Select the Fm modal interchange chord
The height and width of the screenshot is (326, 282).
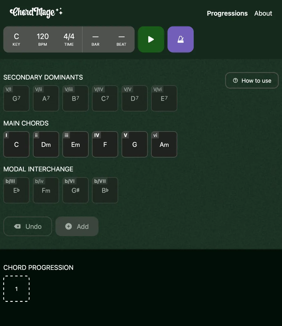46,190
